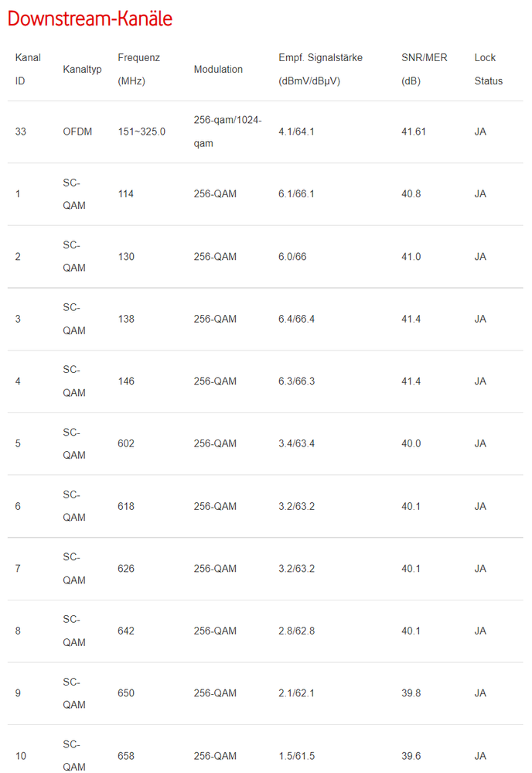Click the 256-qam/1024-qam modulation cell
This screenshot has height=773, width=532.
point(227,132)
